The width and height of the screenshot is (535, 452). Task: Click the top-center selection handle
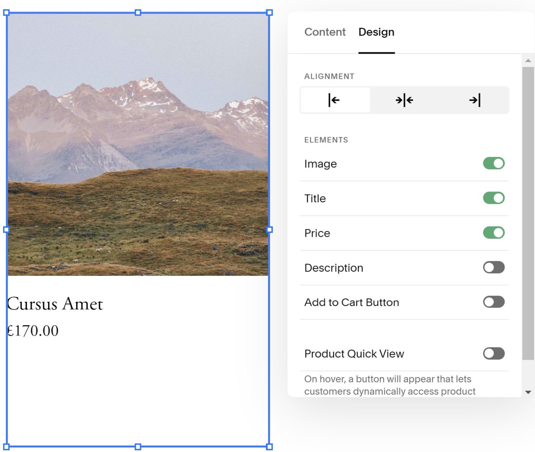[138, 12]
